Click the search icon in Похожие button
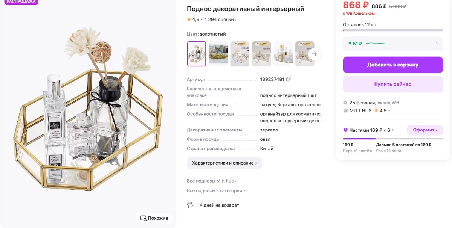 click(143, 218)
